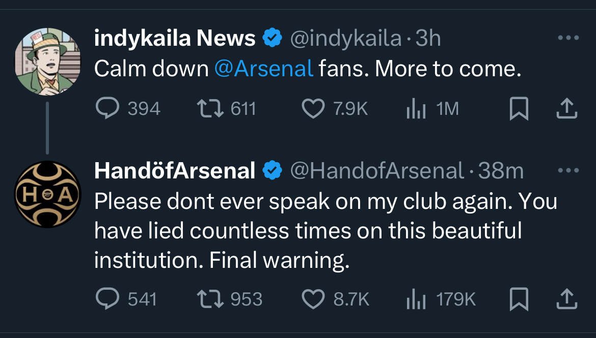Viewport: 596px width, 338px height.
Task: Bookmark the HandöfArsenal reply
Action: [x=519, y=299]
